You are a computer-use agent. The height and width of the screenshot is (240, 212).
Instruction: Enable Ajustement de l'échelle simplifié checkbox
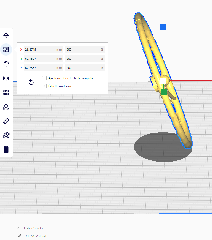(x=44, y=78)
